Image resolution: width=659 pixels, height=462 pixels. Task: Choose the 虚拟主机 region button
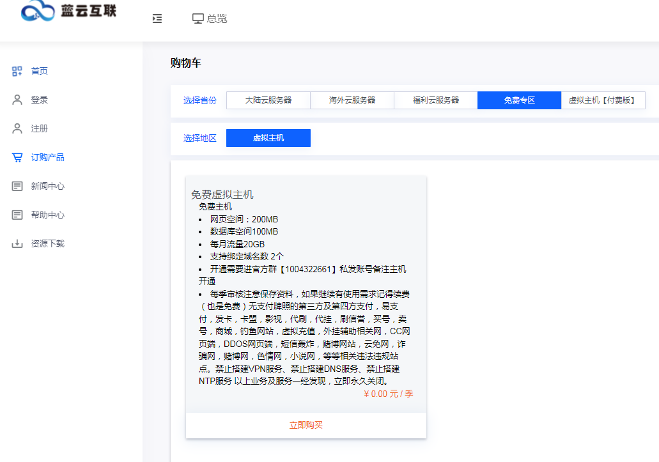tap(268, 138)
